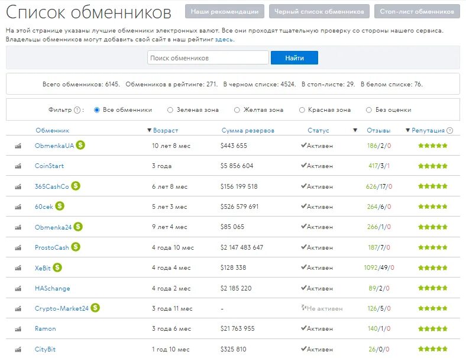This screenshot has height=358, width=466.
Task: Sort by the Отзывы column header
Action: pyautogui.click(x=378, y=130)
